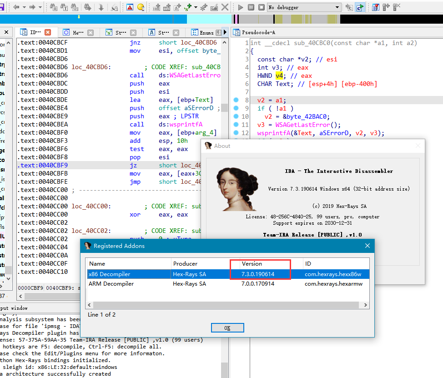
Task: Click the Make DATA plus icon
Action: [x=166, y=7]
